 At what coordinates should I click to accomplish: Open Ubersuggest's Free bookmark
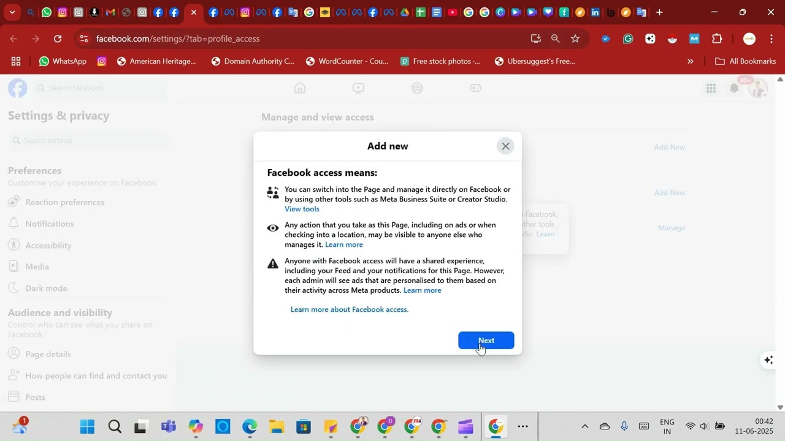coord(535,61)
